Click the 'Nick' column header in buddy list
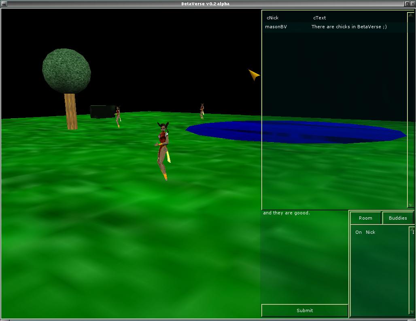Screen dimensions: 416x321 pos(370,232)
